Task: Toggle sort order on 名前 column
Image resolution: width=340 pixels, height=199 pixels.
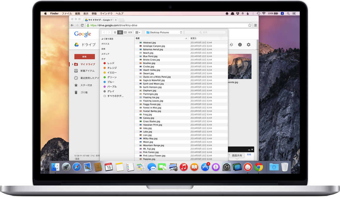Action: (161, 38)
